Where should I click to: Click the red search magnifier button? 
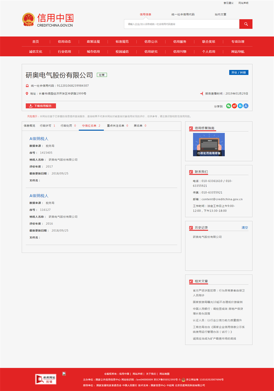(246, 24)
